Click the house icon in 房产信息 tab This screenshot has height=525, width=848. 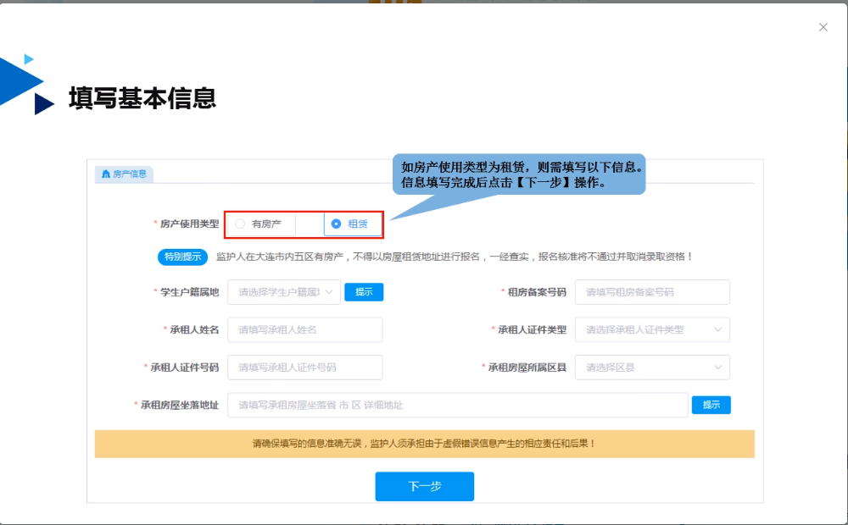pyautogui.click(x=106, y=174)
